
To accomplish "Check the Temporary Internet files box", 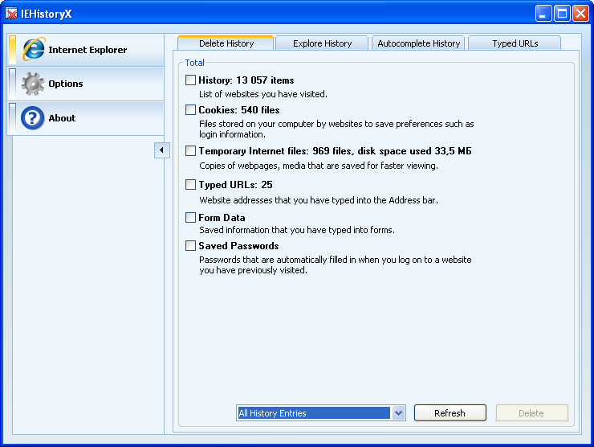I will (190, 150).
